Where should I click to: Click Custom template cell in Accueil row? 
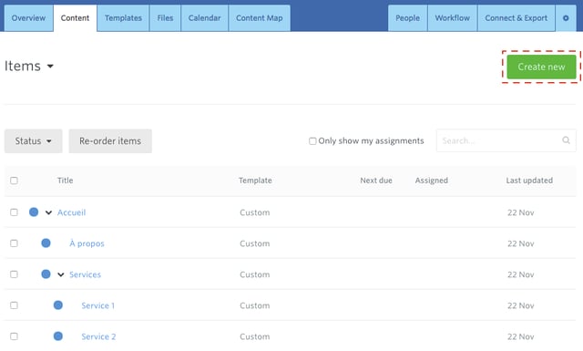255,212
